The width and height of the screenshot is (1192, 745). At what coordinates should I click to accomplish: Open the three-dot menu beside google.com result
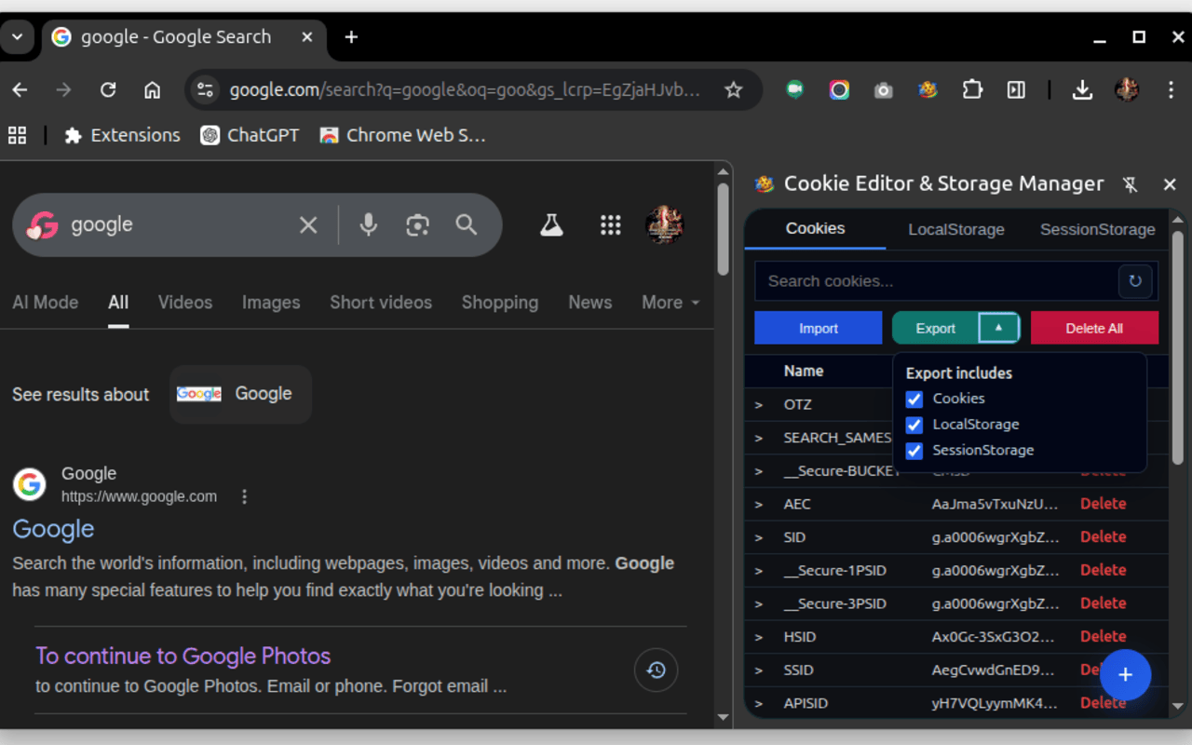pos(244,497)
